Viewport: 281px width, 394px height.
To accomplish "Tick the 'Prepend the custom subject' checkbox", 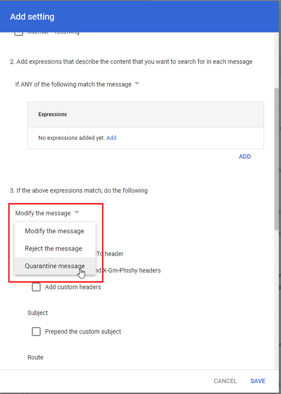I will point(36,331).
